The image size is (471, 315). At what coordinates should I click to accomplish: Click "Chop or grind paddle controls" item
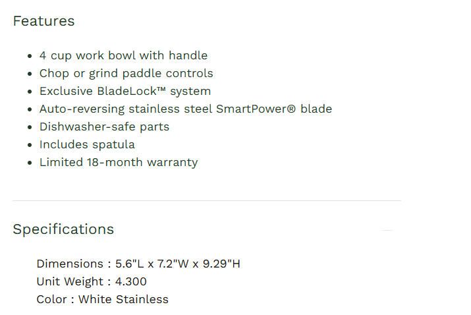[126, 73]
